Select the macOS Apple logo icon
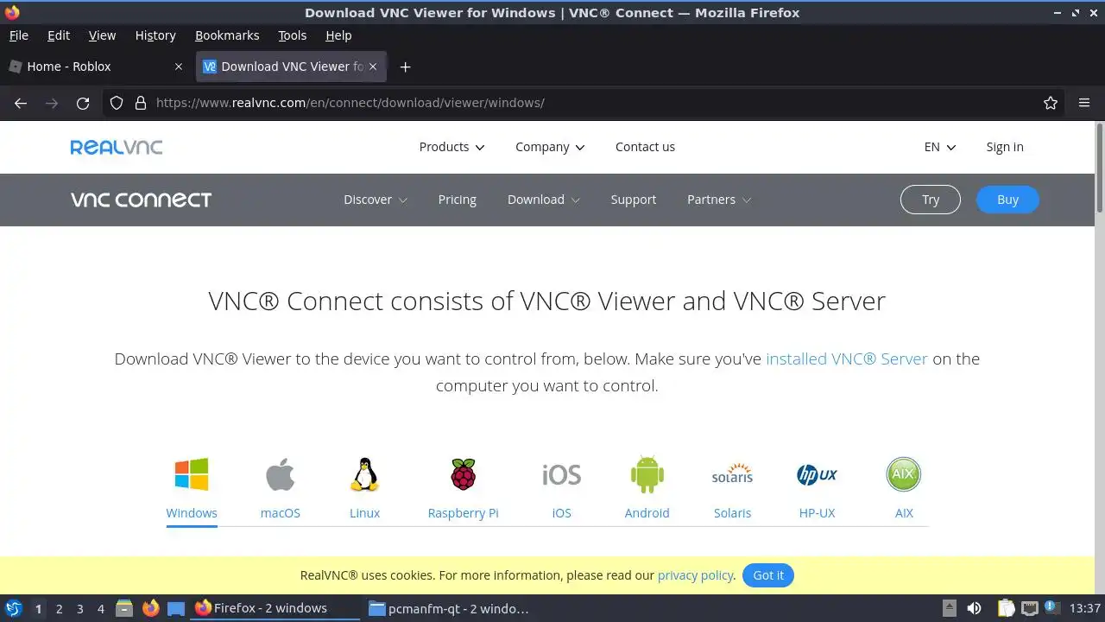 pos(280,474)
